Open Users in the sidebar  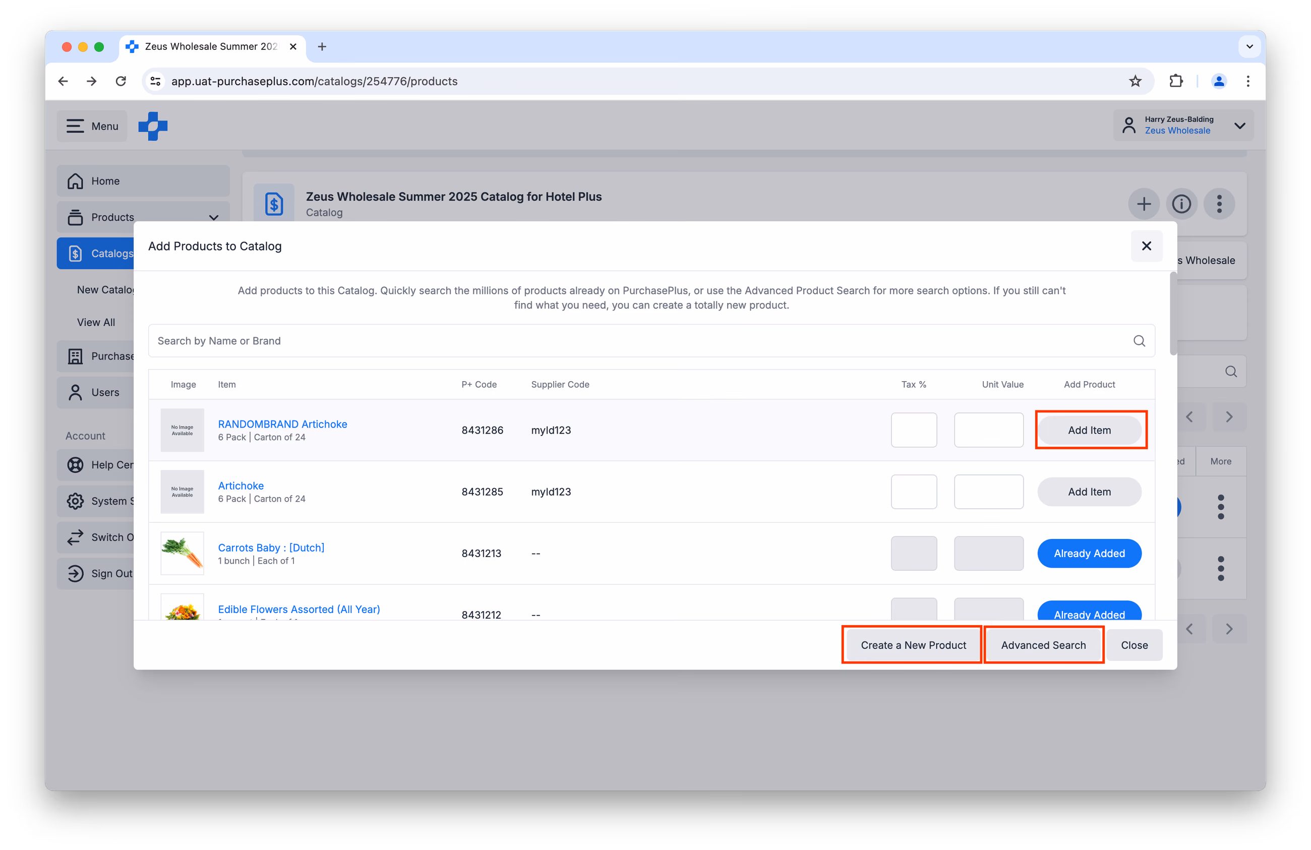pos(96,392)
